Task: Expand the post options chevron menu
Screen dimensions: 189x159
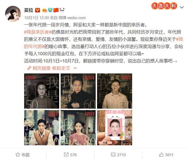Action: tap(182, 7)
